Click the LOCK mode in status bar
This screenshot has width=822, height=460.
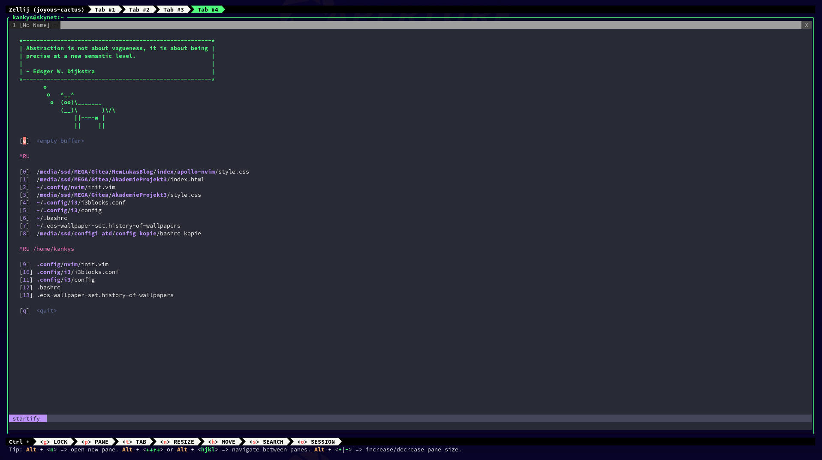click(54, 442)
